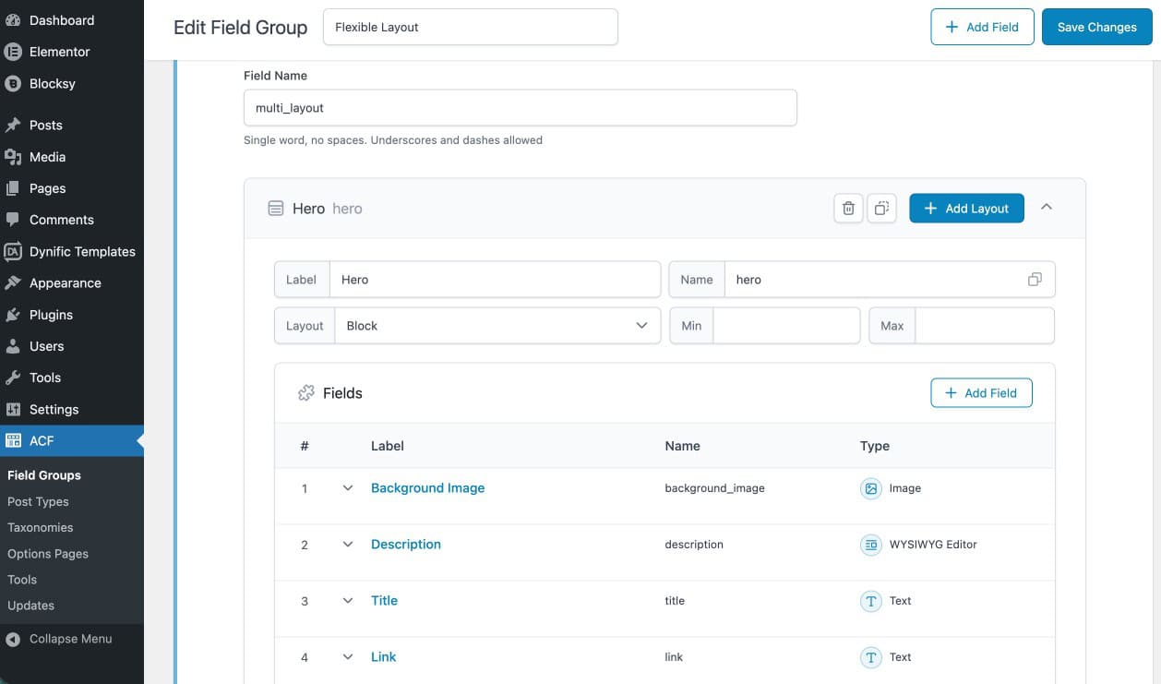This screenshot has width=1161, height=684.
Task: Click the top header Add Field button
Action: pyautogui.click(x=982, y=27)
